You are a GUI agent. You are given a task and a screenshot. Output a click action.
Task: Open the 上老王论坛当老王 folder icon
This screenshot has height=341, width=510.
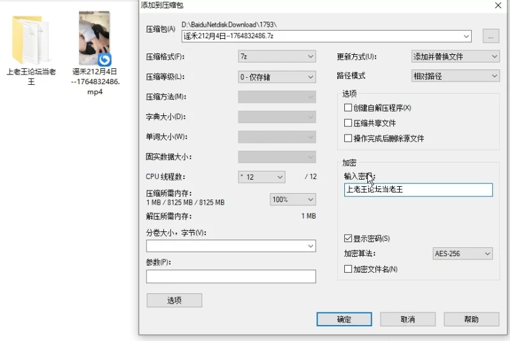[x=31, y=40]
